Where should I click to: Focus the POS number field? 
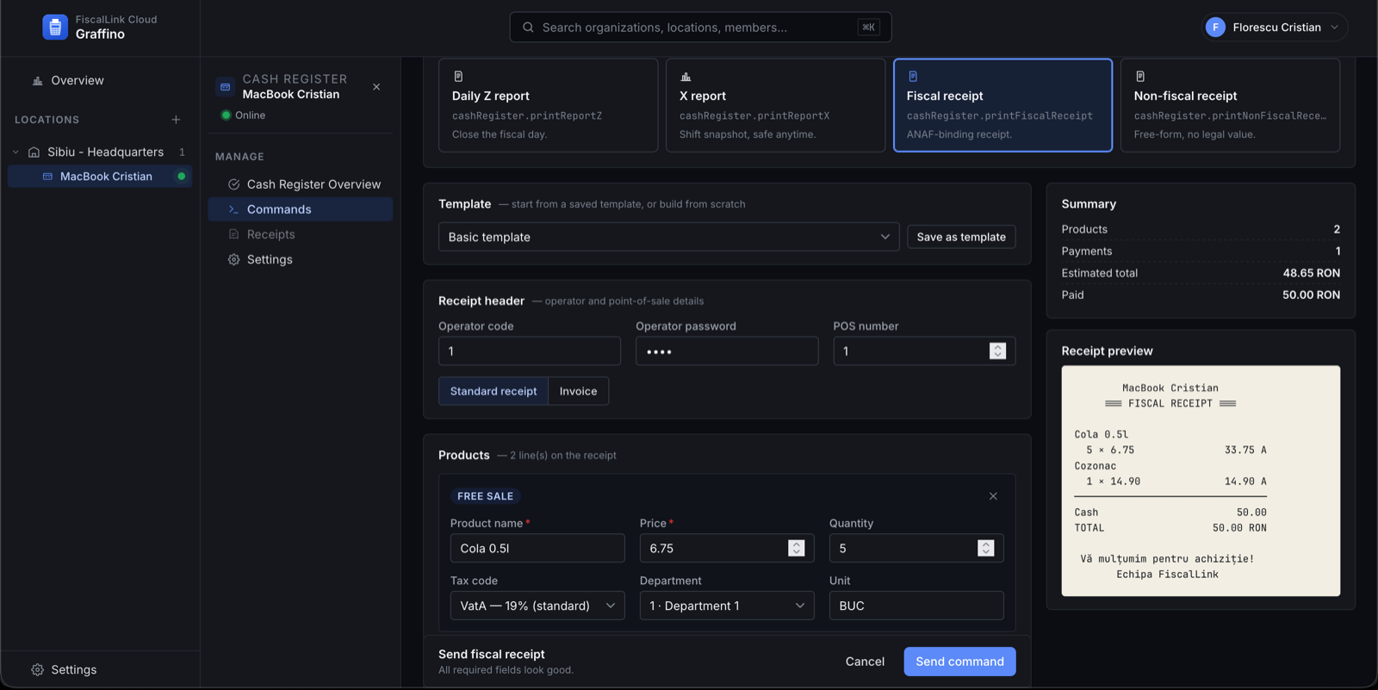(x=924, y=351)
